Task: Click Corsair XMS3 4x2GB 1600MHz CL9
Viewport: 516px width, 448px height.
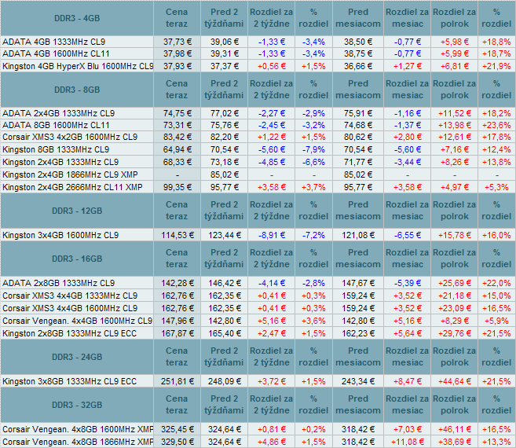Action: (70, 137)
